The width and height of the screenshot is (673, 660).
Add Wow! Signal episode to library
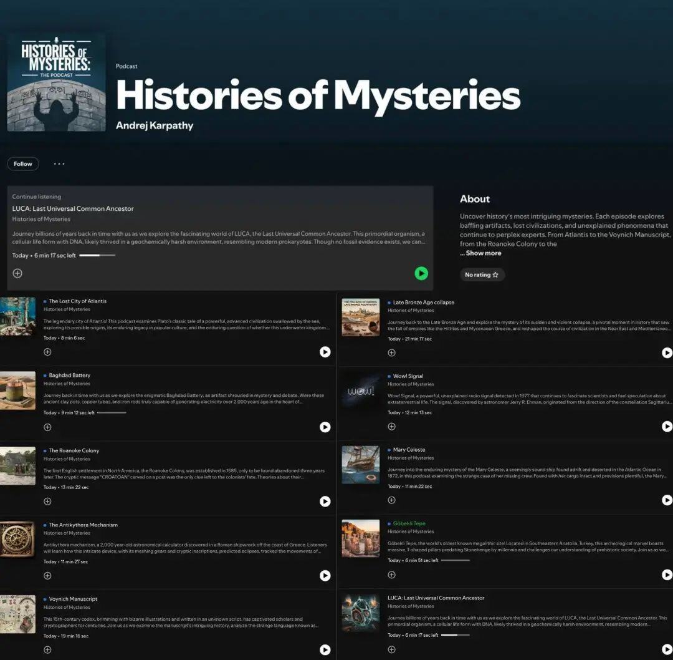391,427
